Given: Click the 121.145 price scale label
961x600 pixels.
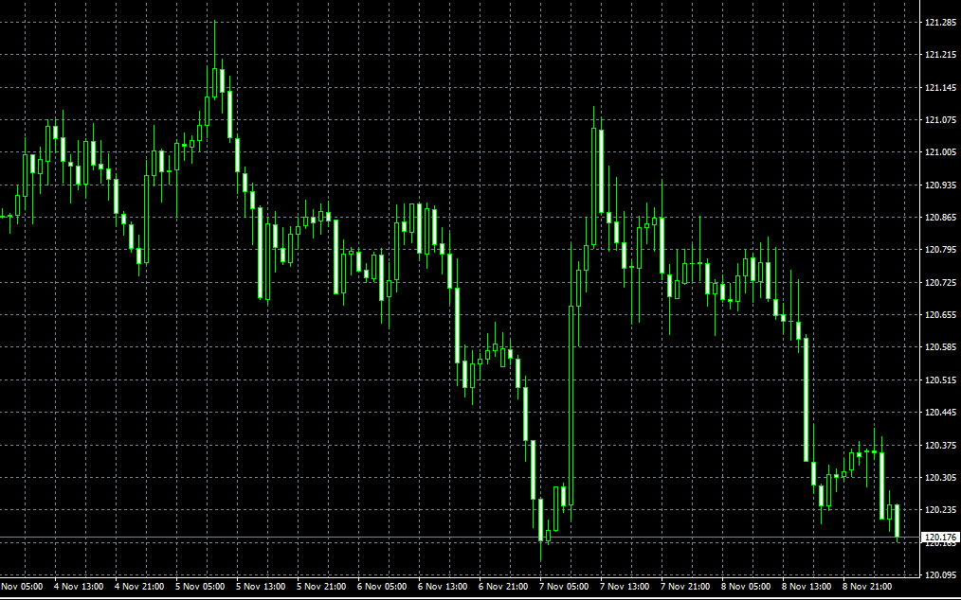Looking at the screenshot, I should (941, 88).
